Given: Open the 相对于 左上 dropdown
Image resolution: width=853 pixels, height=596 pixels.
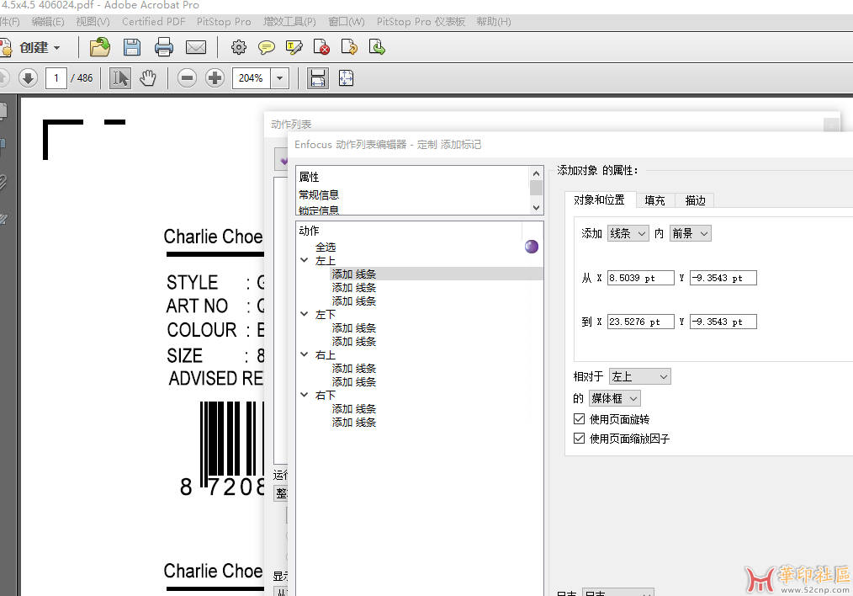Looking at the screenshot, I should coord(639,376).
